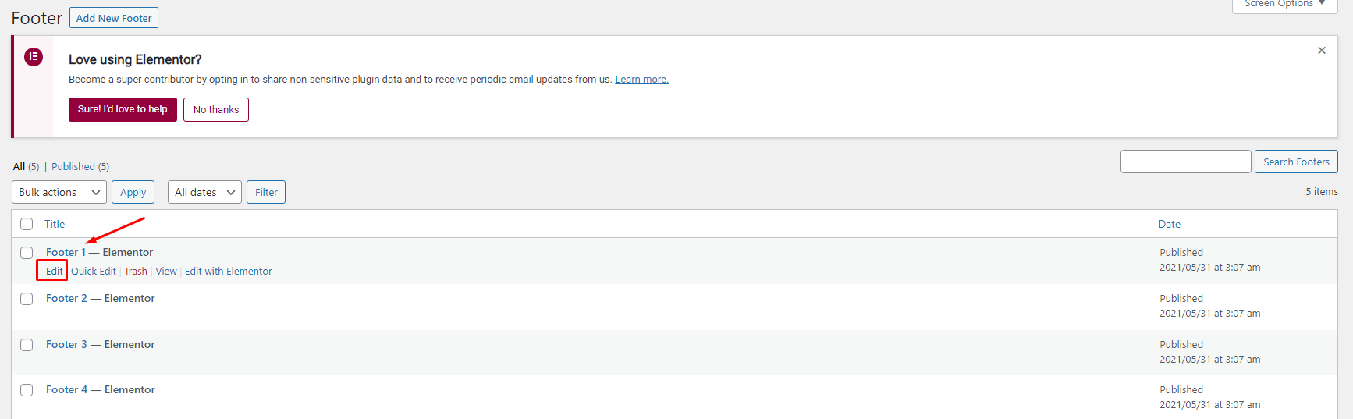This screenshot has width=1353, height=419.
Task: Click the Elementor logo icon in notice
Action: coord(34,57)
